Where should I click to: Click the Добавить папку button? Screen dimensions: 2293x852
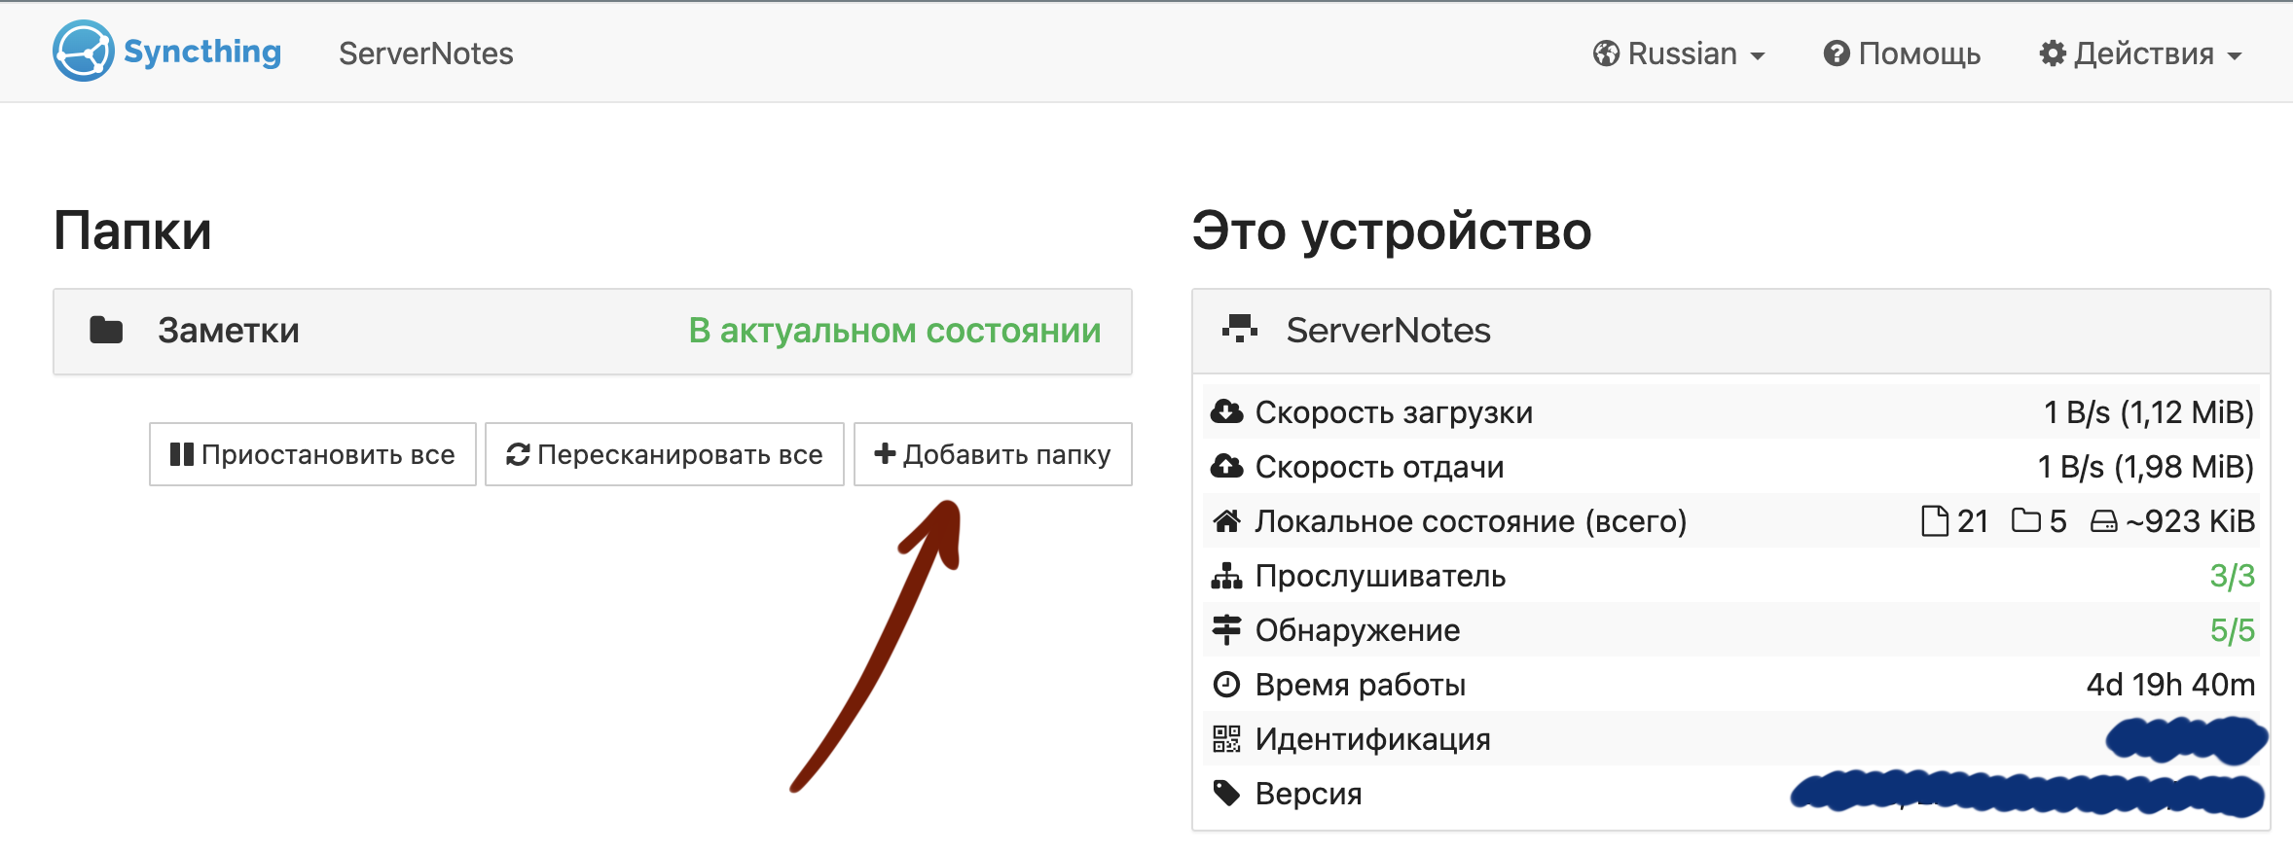pyautogui.click(x=993, y=454)
